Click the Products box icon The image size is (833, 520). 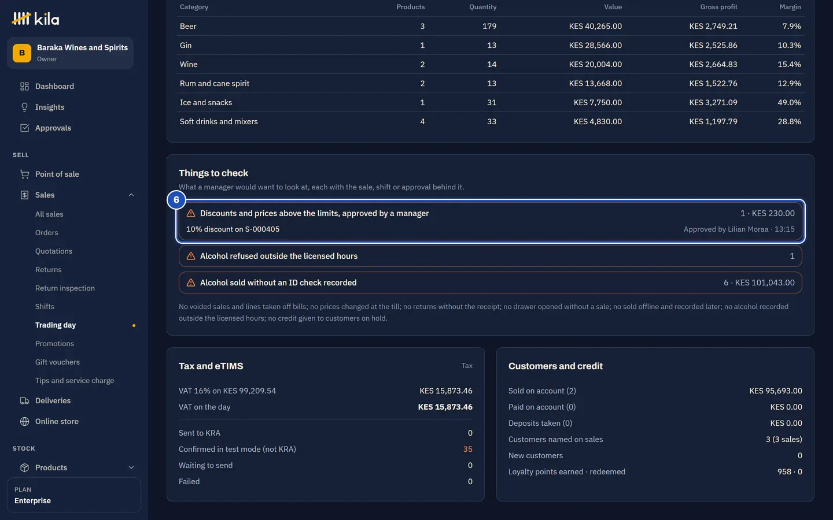[x=24, y=468]
